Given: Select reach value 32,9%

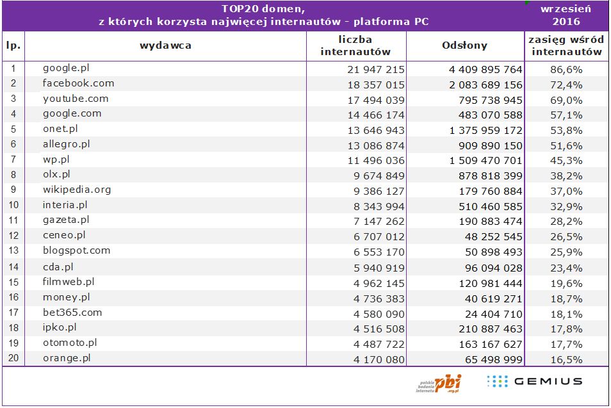Looking at the screenshot, I should click(567, 206).
